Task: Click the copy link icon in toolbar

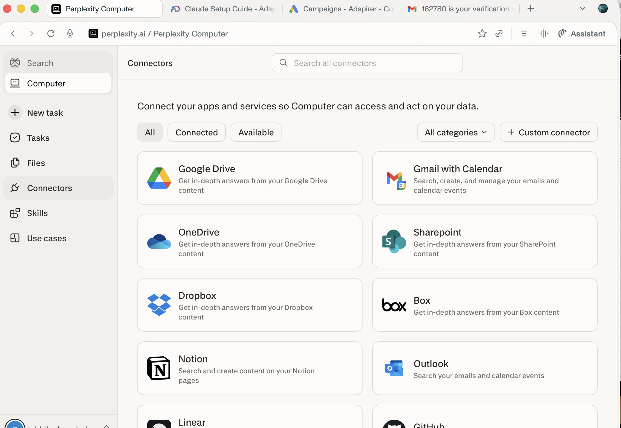Action: click(499, 33)
